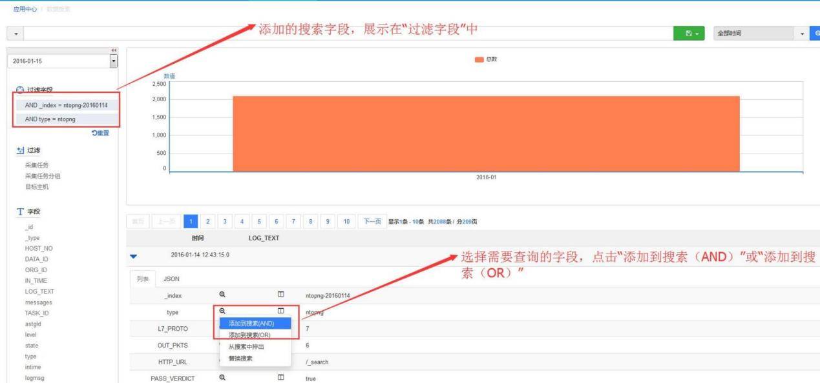Switch to the JSON tab
The width and height of the screenshot is (820, 383).
tap(171, 279)
